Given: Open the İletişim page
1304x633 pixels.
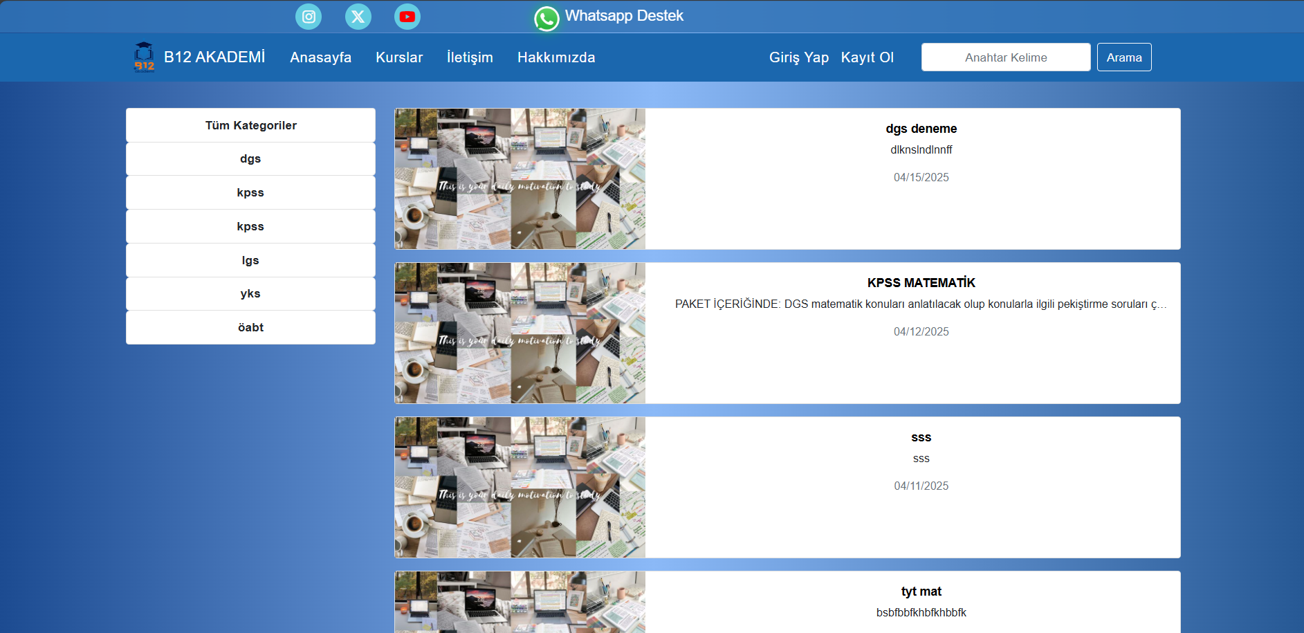Looking at the screenshot, I should click(x=470, y=57).
